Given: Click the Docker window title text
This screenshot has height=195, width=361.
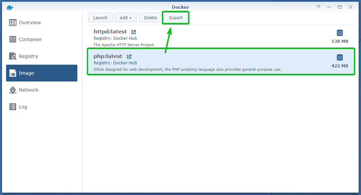Looking at the screenshot, I should (180, 7).
